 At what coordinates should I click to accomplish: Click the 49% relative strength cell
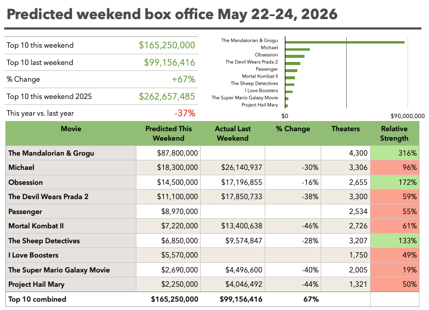[x=395, y=255]
